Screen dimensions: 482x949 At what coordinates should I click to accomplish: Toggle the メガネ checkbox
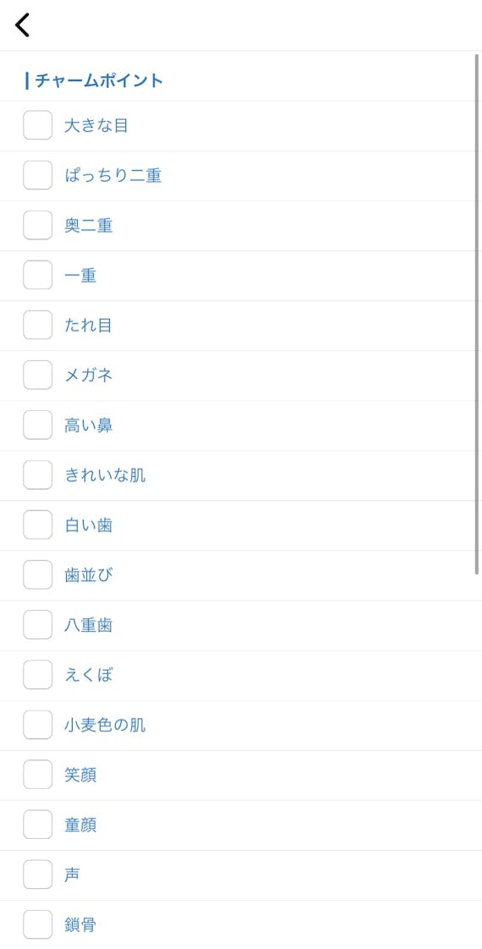coord(37,375)
